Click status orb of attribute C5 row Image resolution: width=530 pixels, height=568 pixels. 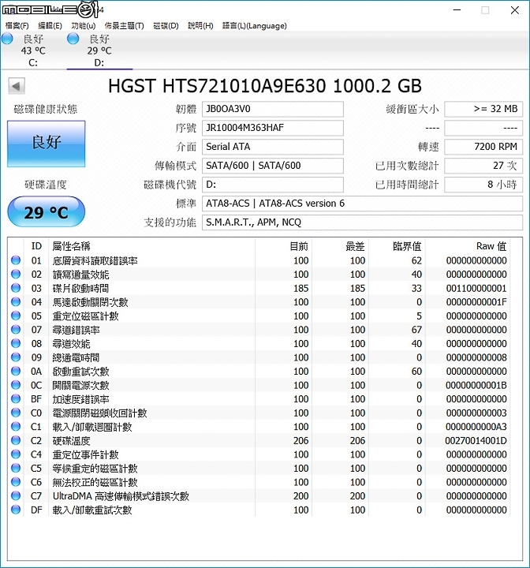16,468
